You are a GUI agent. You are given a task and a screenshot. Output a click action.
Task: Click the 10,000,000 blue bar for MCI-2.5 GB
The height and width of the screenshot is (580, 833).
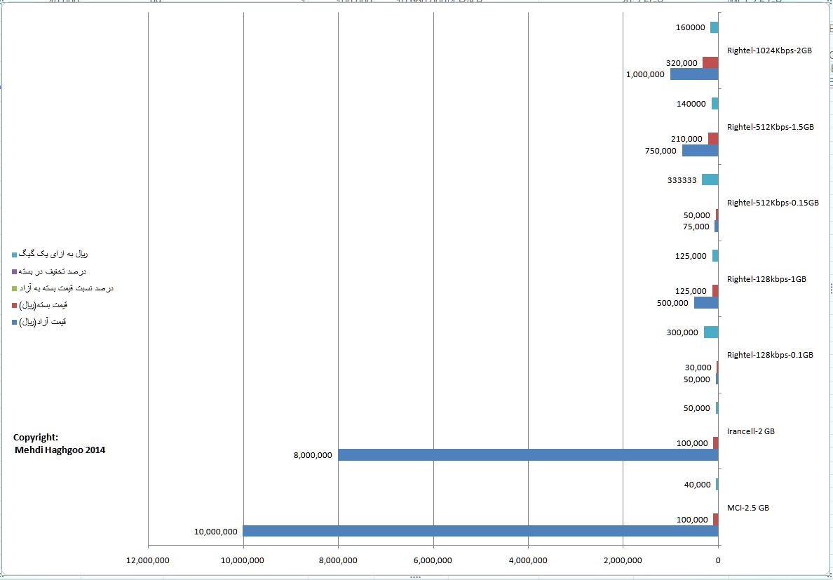tap(480, 531)
